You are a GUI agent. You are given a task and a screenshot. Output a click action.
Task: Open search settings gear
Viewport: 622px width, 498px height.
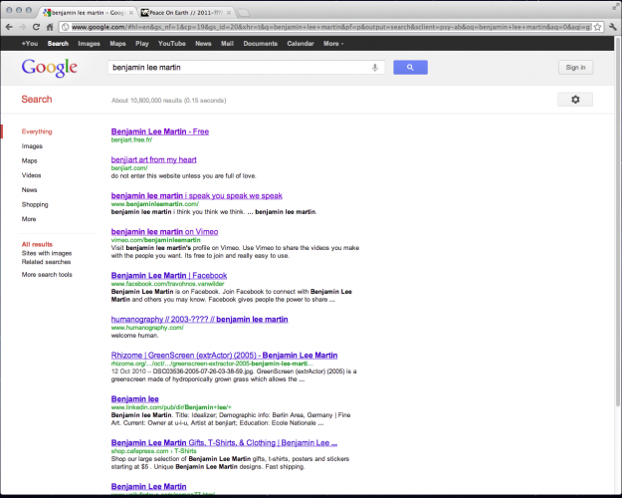[x=575, y=100]
